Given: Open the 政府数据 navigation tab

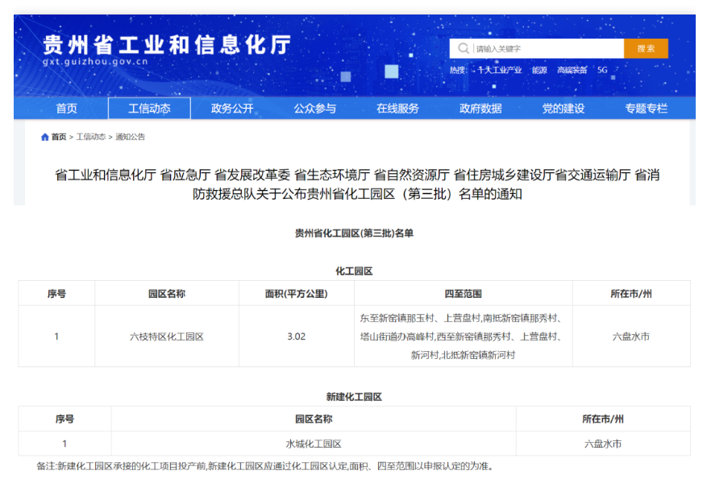Looking at the screenshot, I should click(x=480, y=108).
